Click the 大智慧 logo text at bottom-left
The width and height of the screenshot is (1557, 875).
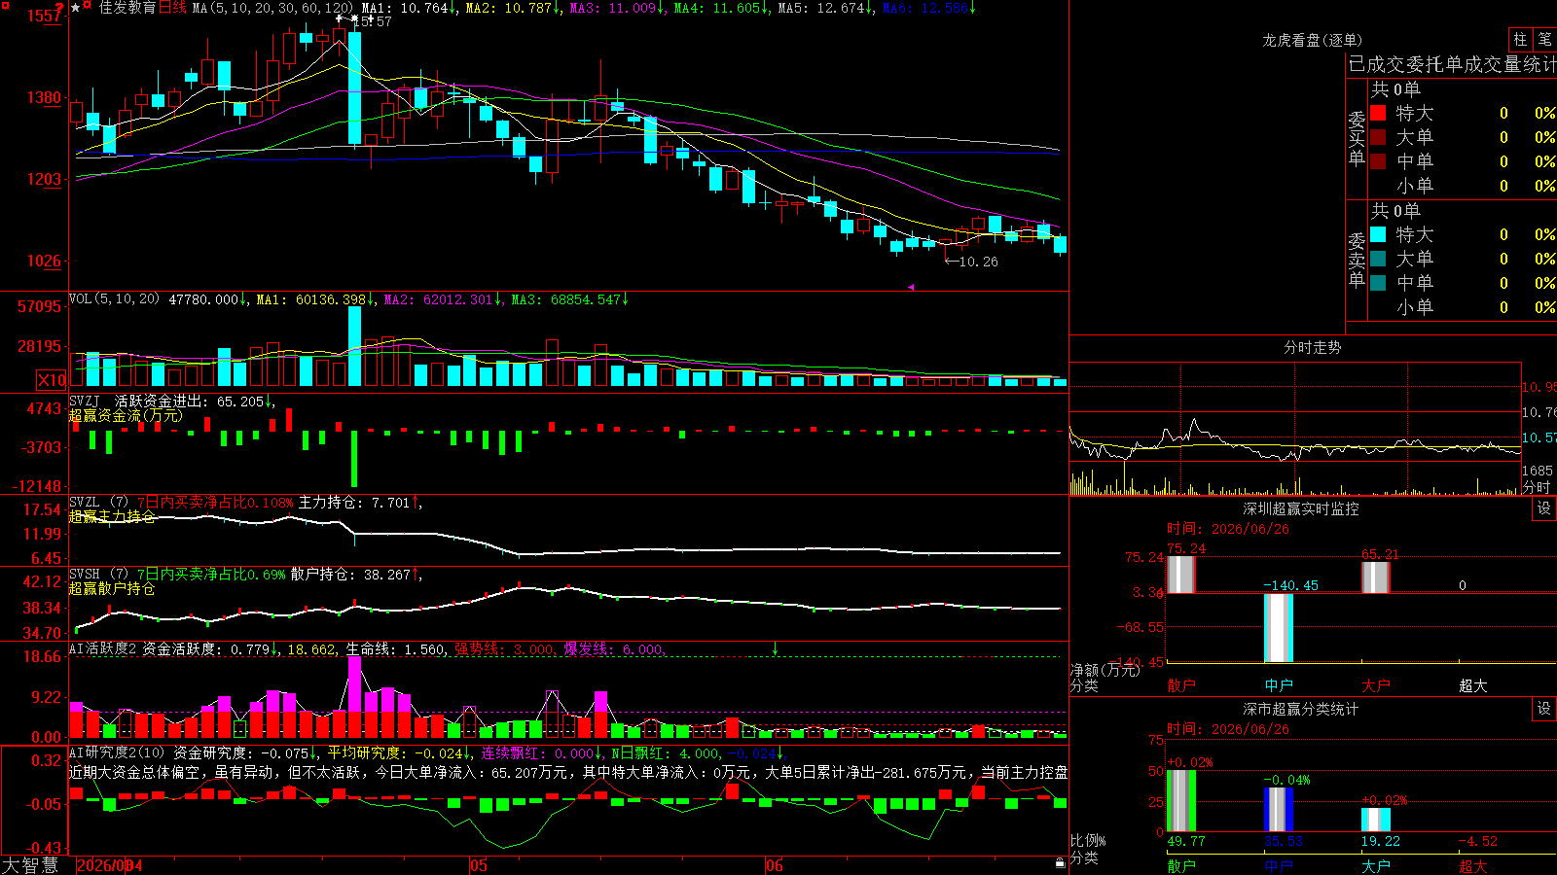click(x=30, y=864)
